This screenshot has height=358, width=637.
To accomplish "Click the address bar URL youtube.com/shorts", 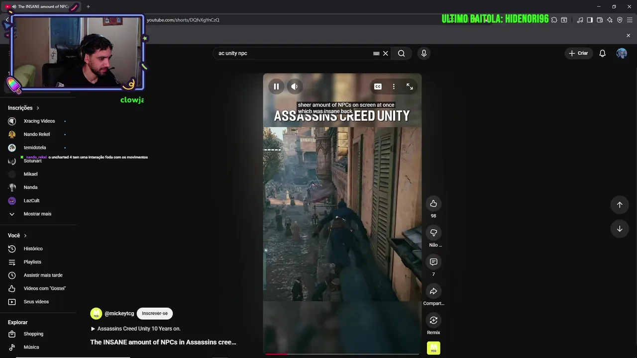I will (x=183, y=20).
